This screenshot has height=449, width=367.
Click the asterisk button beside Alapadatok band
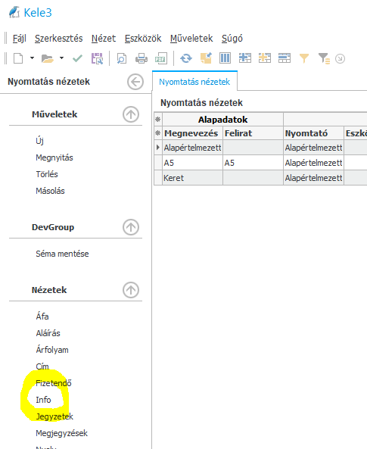(x=158, y=120)
